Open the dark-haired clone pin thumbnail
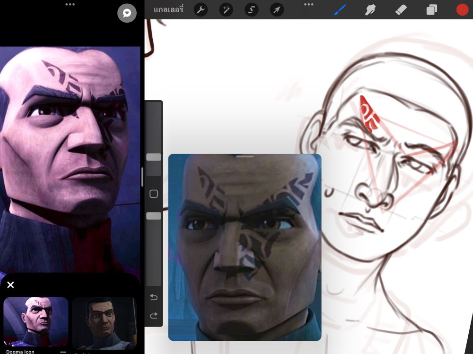473x354 pixels. (x=104, y=323)
